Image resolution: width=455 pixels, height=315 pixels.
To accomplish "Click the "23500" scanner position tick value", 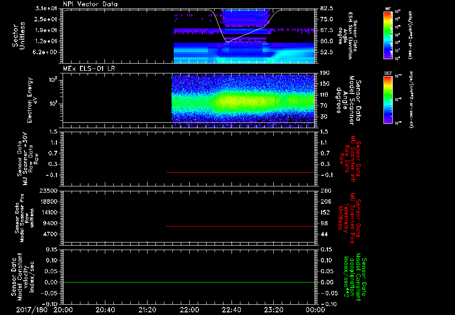I will [48, 190].
